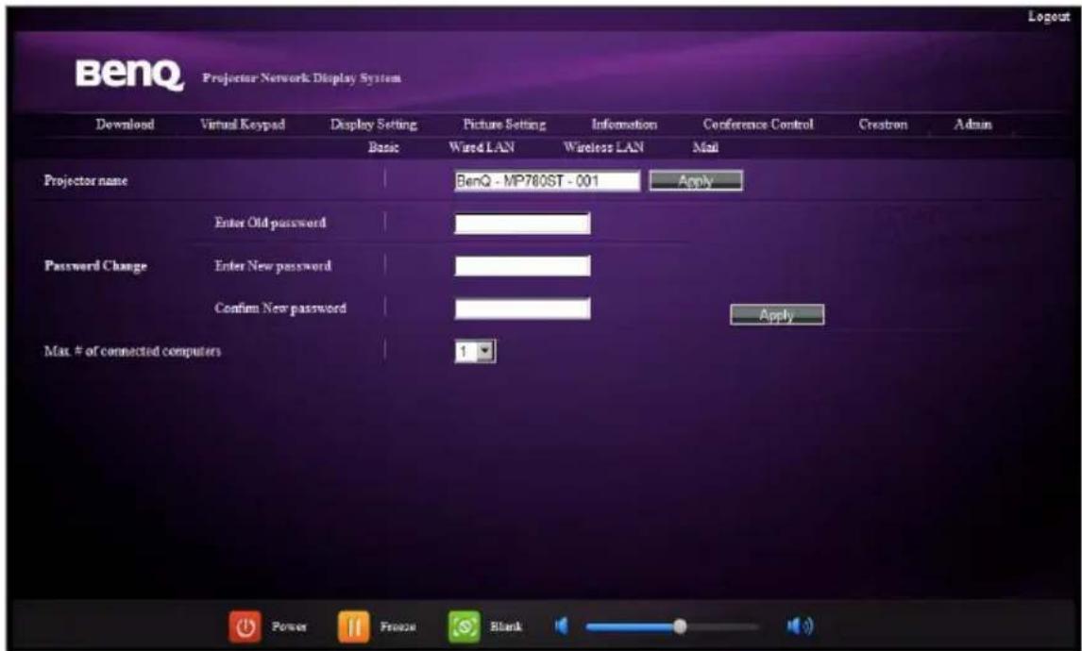Click the BenQ logo
Image resolution: width=1082 pixels, height=651 pixels.
pyautogui.click(x=129, y=75)
